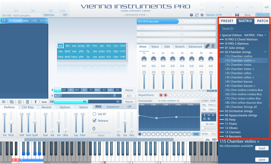
Task: Click the horizontal flip arrow in humanize tools
Action: pos(209,115)
